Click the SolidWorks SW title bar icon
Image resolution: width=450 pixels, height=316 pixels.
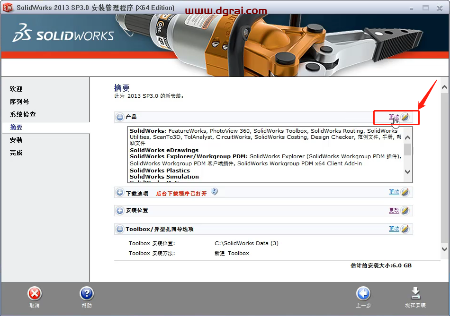pos(8,8)
